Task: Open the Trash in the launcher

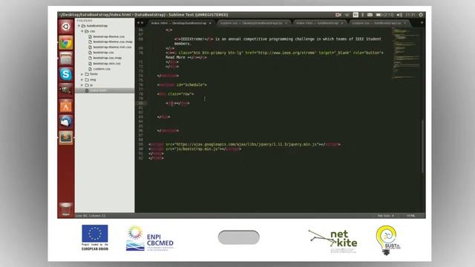Action: [66, 209]
